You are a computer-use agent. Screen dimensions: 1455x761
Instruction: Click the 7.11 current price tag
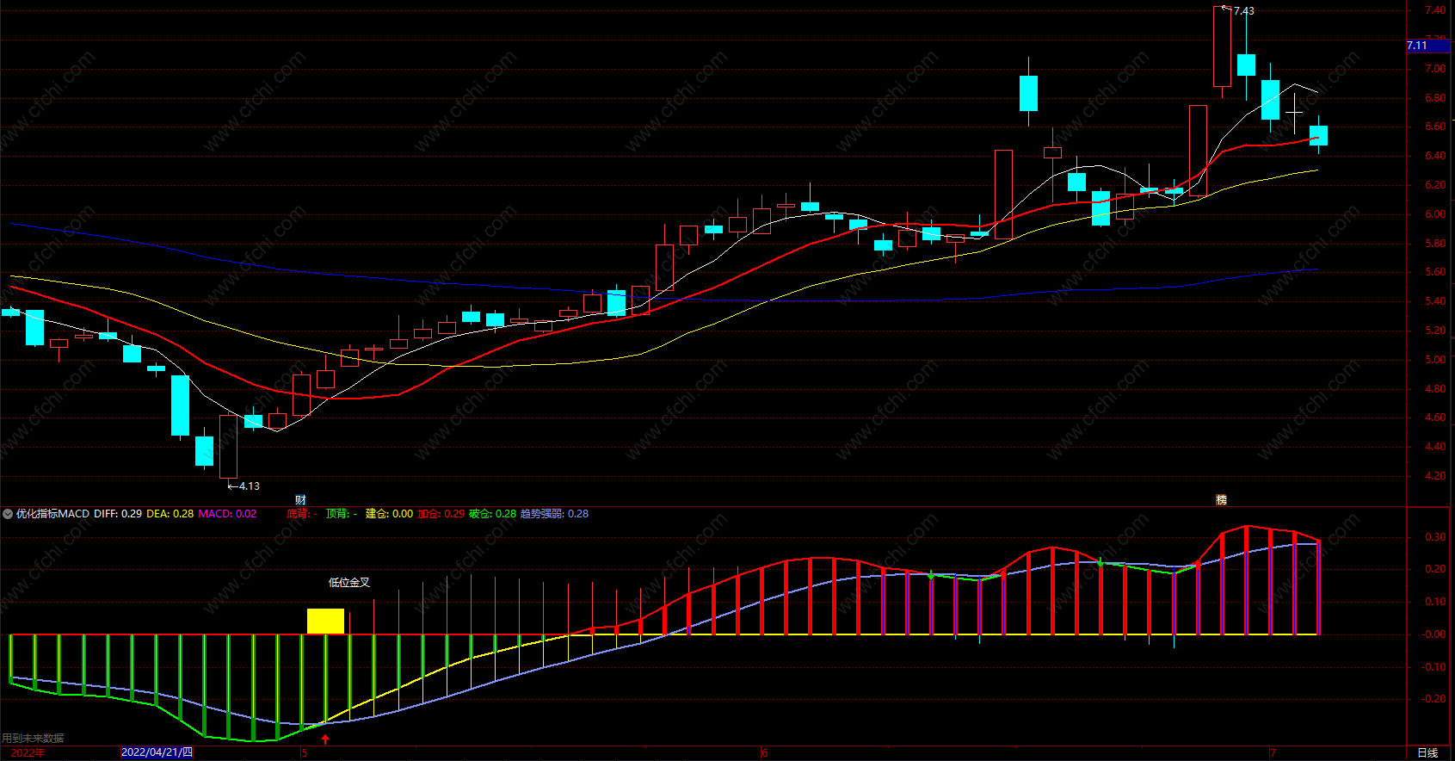pos(1428,46)
